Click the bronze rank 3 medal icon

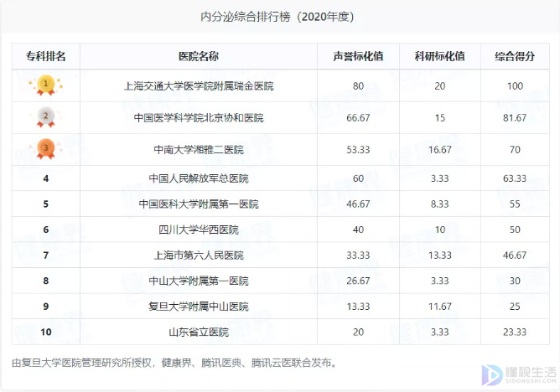pos(46,149)
